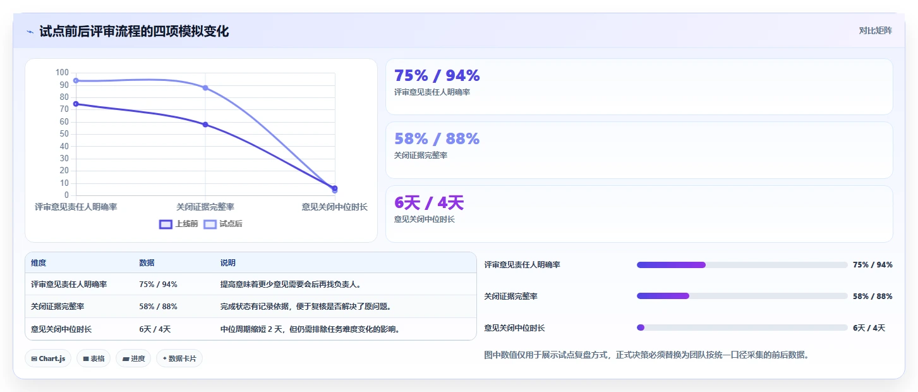The image size is (918, 392).
Task: Click the note 中位周期缩短 2 天，但仍需排除任务难度变化的影响。
Action: tap(310, 329)
